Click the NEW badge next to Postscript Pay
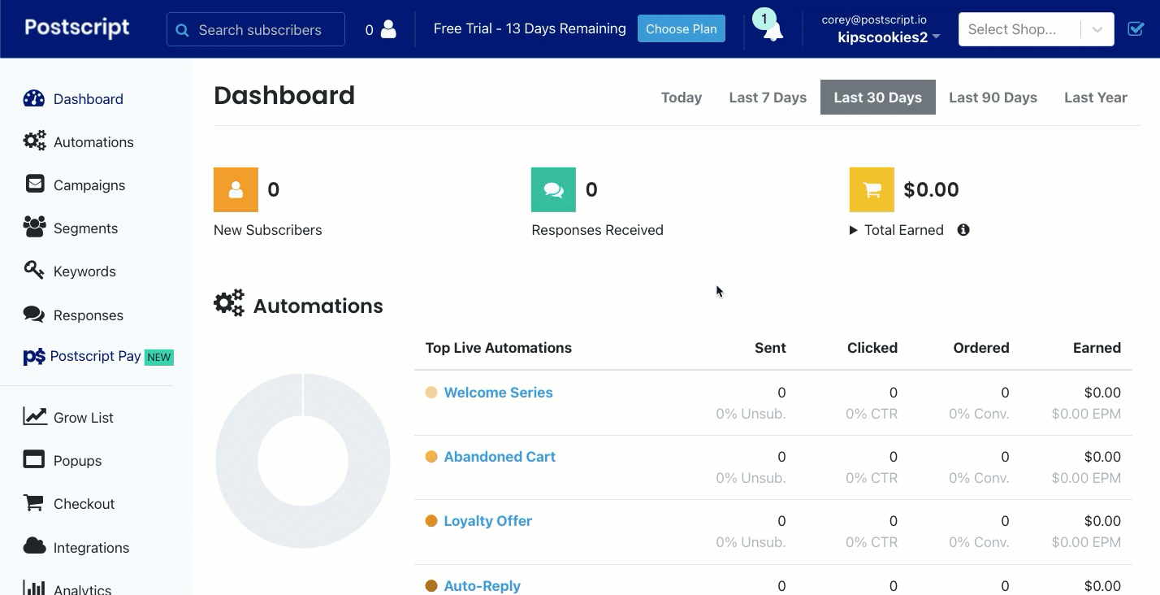 tap(159, 357)
